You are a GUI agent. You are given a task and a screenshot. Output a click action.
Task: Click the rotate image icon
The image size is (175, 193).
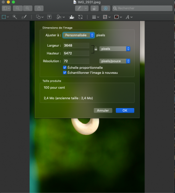pyautogui.click(x=94, y=8)
